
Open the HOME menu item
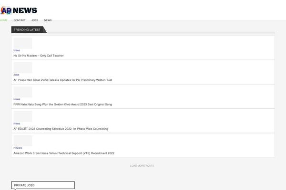[4, 20]
